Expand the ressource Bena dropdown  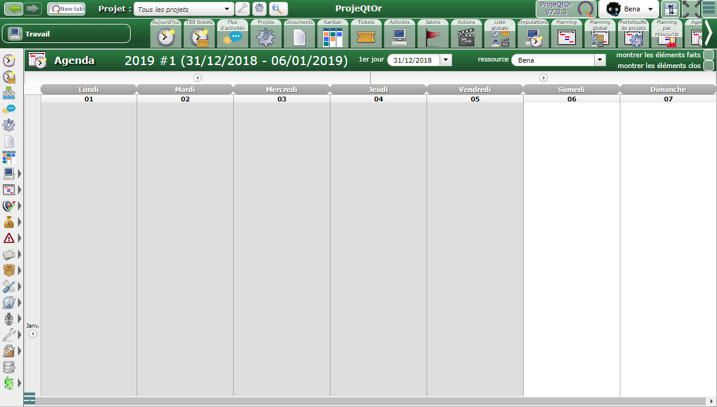[599, 60]
